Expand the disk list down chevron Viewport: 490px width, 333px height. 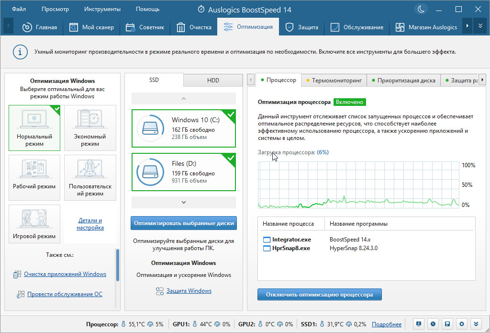183,203
